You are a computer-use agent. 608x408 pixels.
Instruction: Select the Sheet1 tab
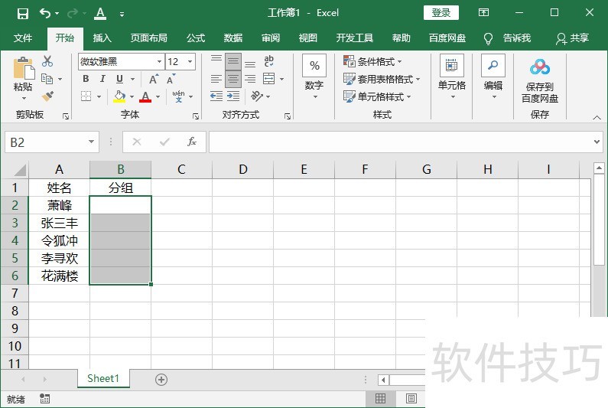click(x=103, y=378)
